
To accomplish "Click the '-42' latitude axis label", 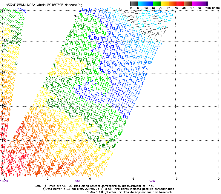I will [3, 41].
